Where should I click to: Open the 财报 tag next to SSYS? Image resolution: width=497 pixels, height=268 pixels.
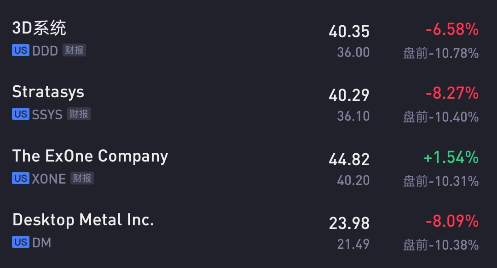79,114
